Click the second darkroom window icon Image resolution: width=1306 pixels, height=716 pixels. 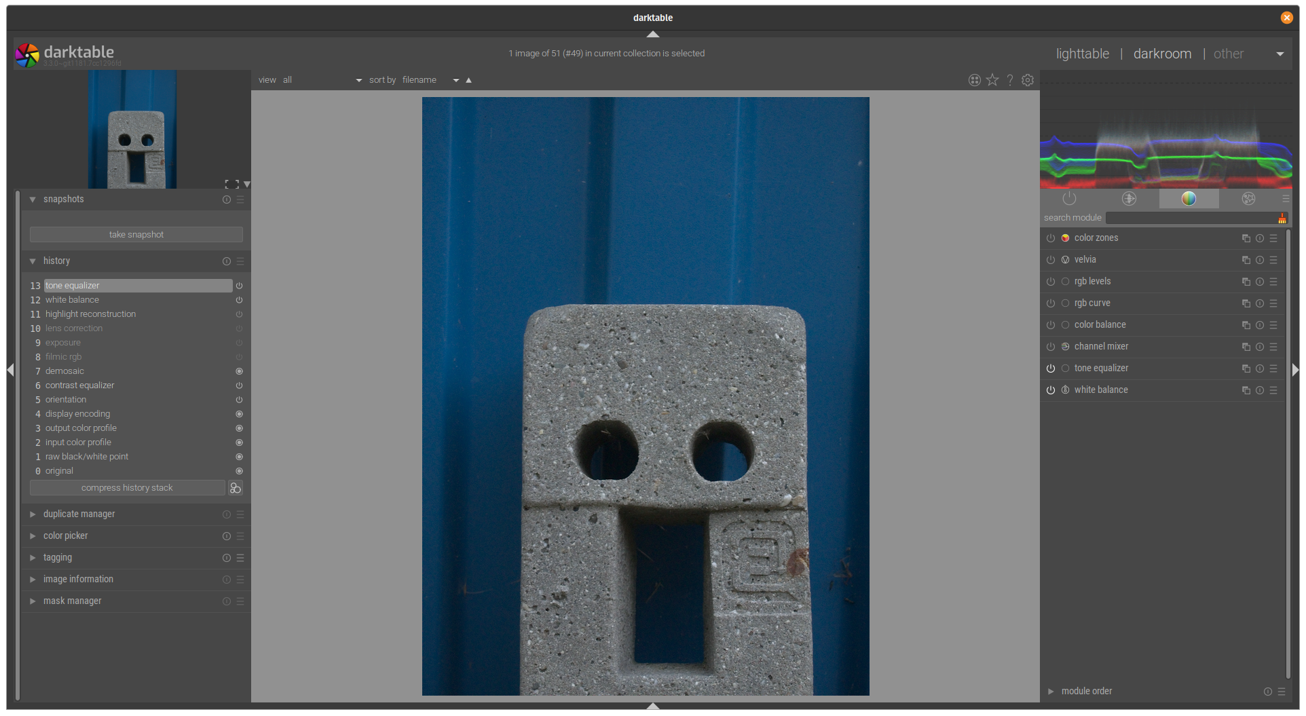click(x=974, y=79)
